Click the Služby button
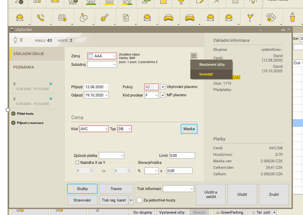The height and width of the screenshot is (215, 303). 82,189
